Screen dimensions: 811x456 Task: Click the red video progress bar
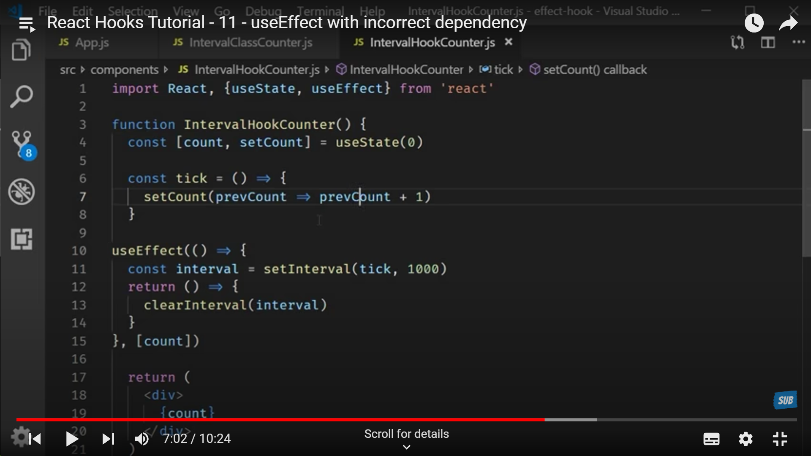click(x=279, y=420)
